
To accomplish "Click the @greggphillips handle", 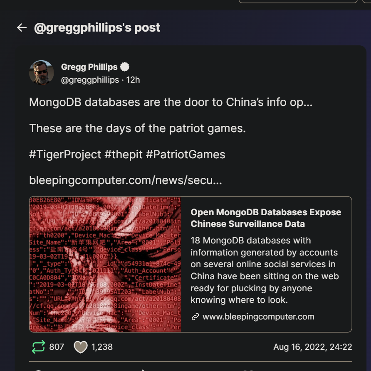I will [x=90, y=80].
